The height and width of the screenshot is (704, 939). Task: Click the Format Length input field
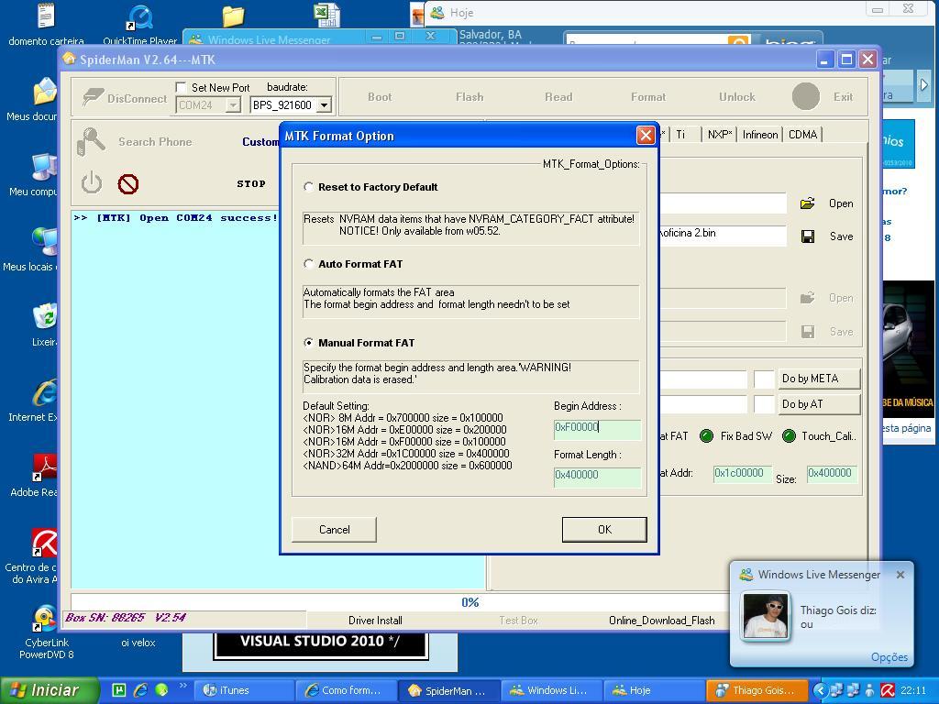(x=596, y=476)
